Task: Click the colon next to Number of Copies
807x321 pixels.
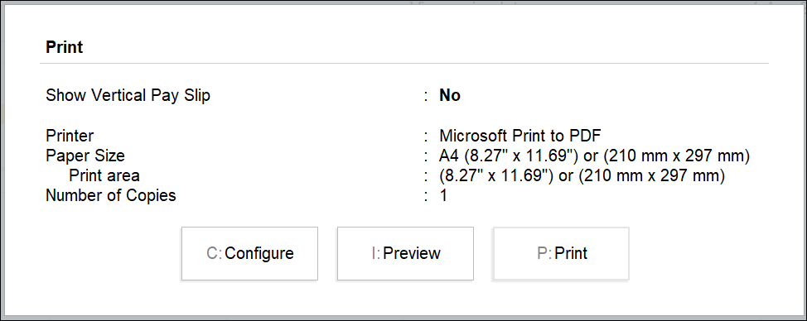Action: 426,196
